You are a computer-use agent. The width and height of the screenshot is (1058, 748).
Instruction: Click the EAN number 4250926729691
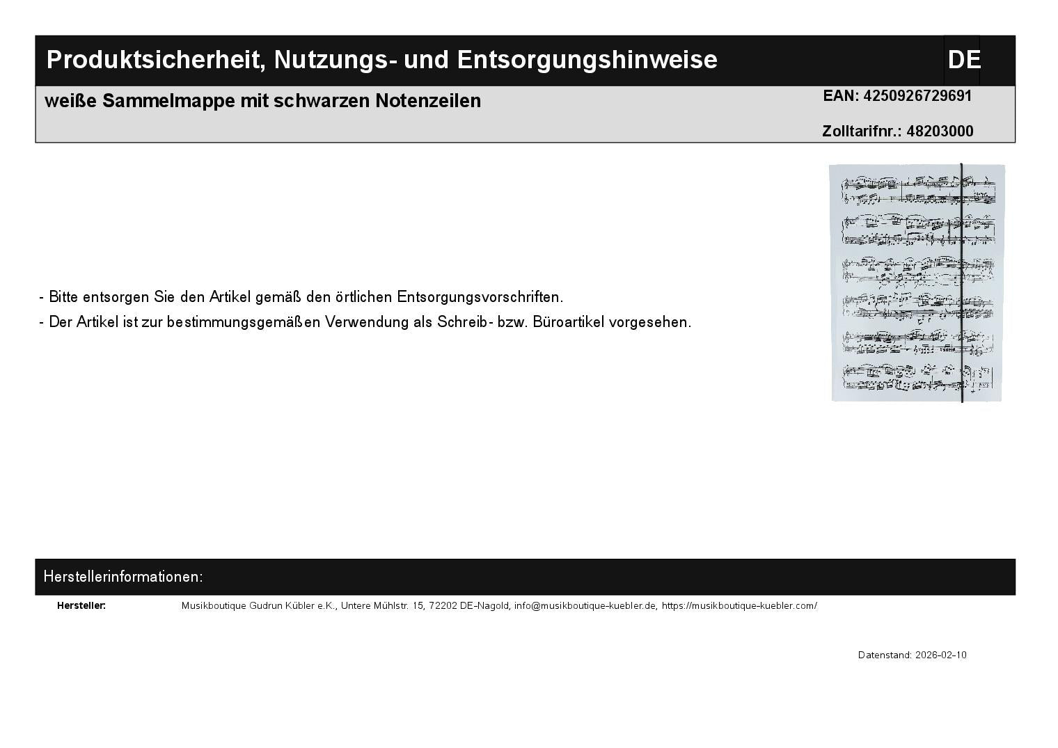coord(917,96)
